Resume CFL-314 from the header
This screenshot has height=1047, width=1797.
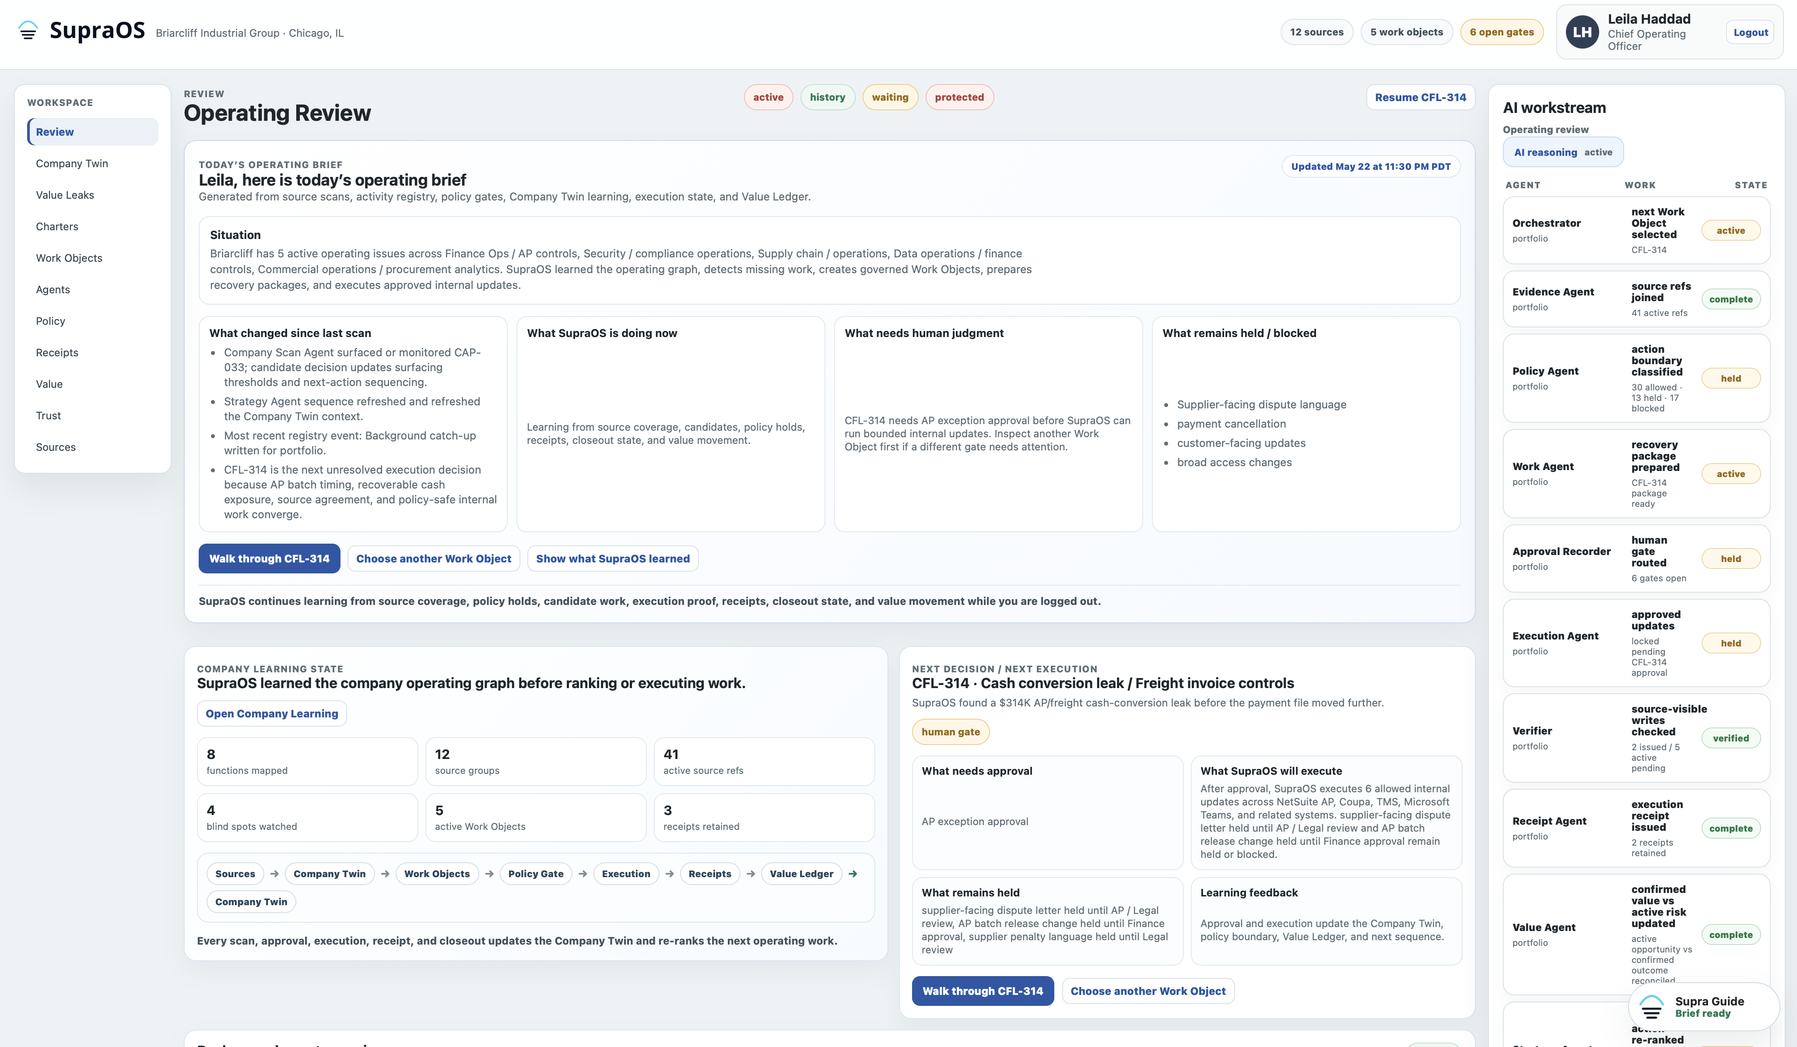[1420, 97]
